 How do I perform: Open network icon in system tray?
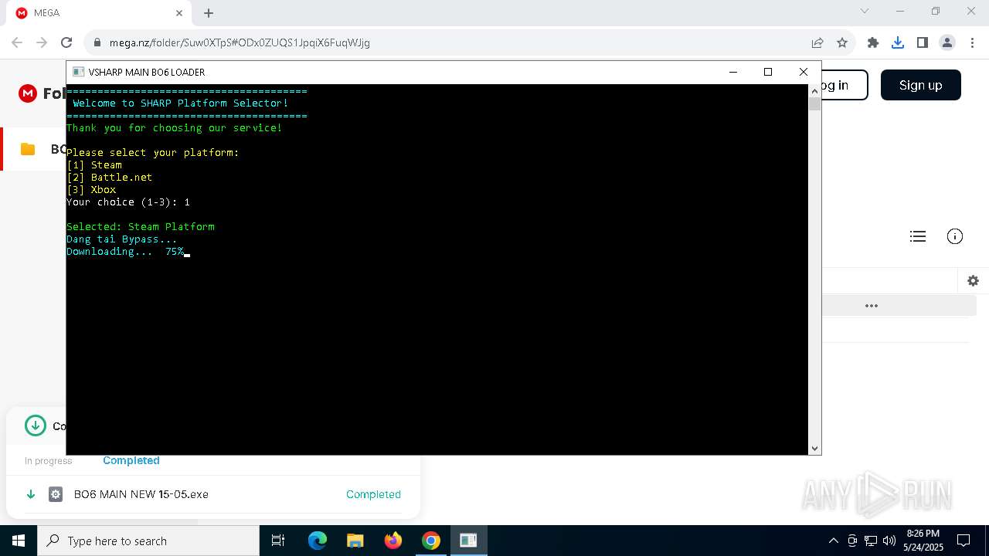click(x=871, y=541)
